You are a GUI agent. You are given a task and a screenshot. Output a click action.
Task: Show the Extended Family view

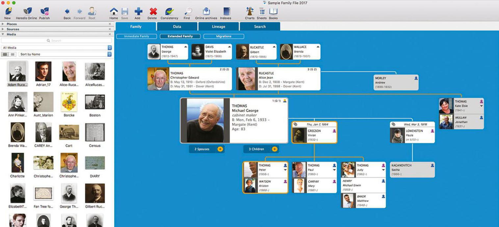(x=180, y=36)
